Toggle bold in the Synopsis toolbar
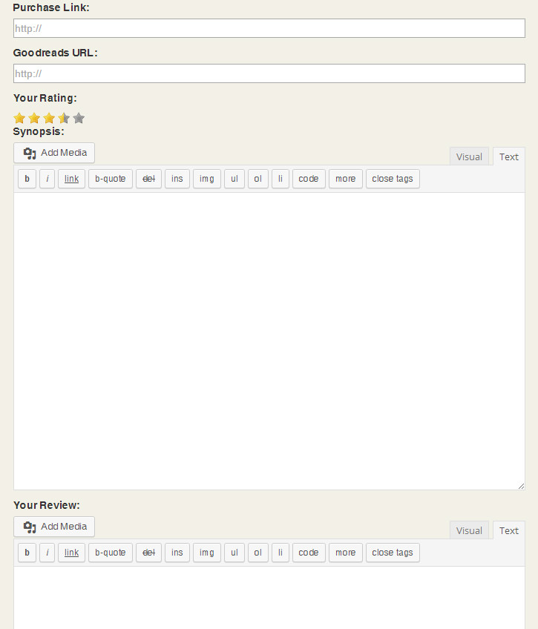This screenshot has width=538, height=629. [x=27, y=179]
